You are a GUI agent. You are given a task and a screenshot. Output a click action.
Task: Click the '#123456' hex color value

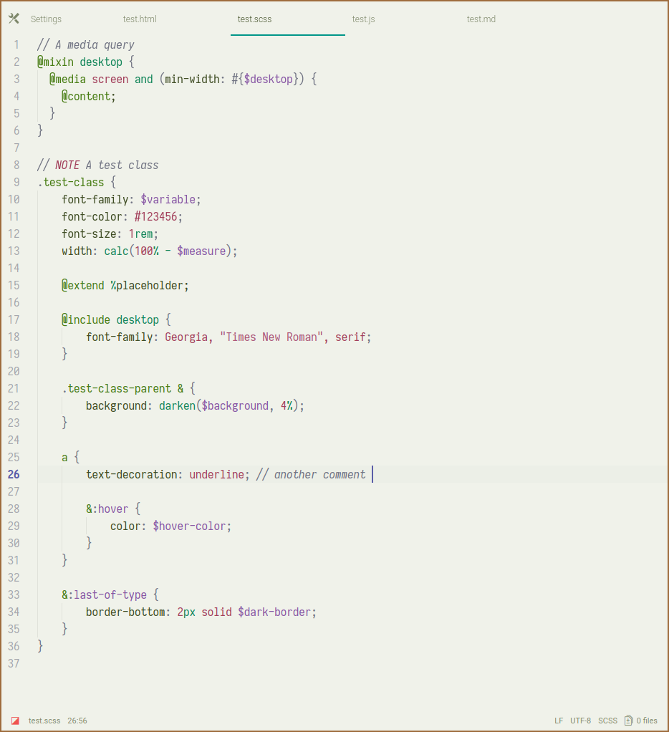click(x=156, y=216)
